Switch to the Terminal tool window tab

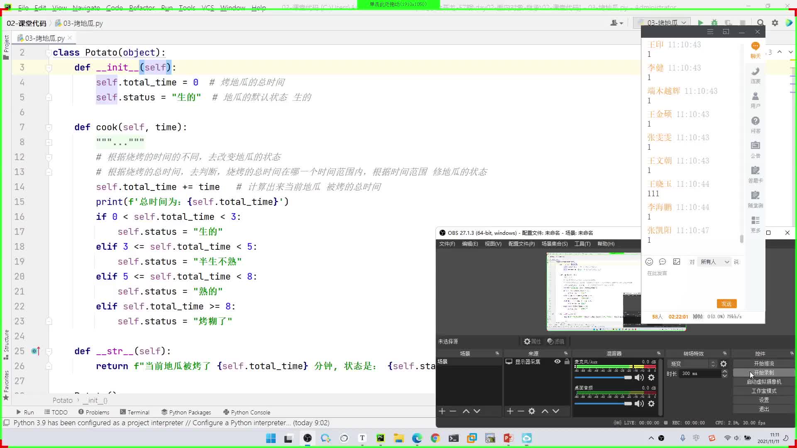click(x=134, y=412)
